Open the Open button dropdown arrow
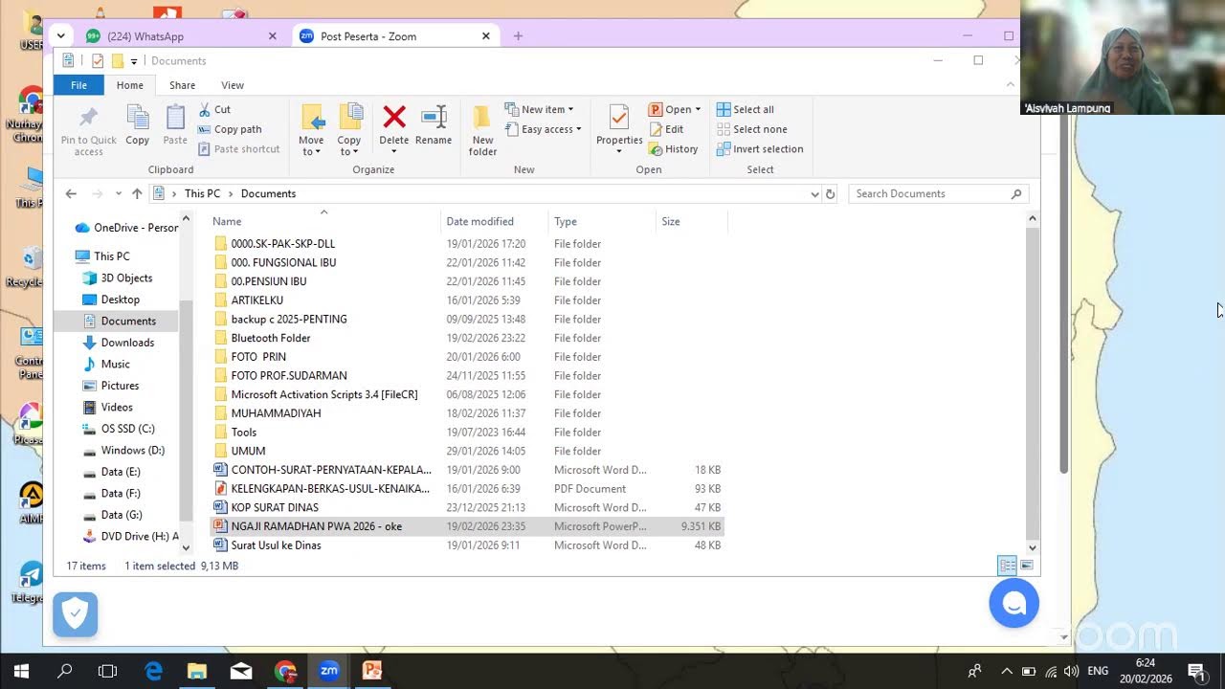 click(x=698, y=109)
